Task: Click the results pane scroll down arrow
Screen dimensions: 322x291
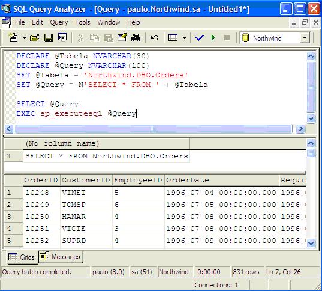Action: [311, 244]
